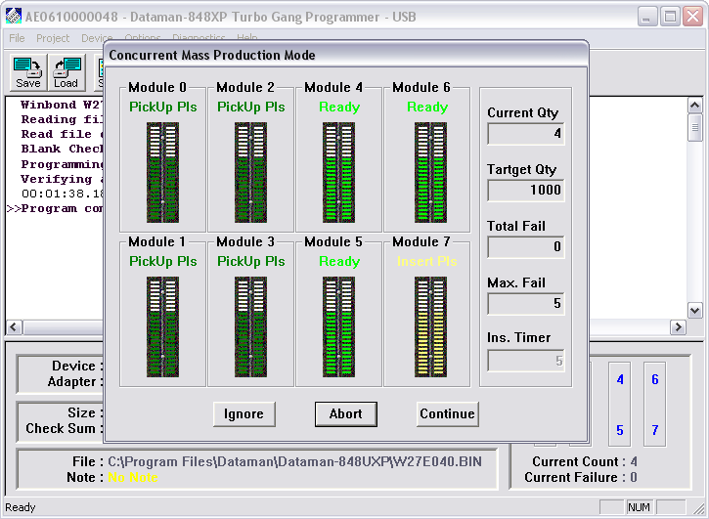Image resolution: width=709 pixels, height=519 pixels.
Task: Click the 'Reading' log line
Action: [62, 120]
